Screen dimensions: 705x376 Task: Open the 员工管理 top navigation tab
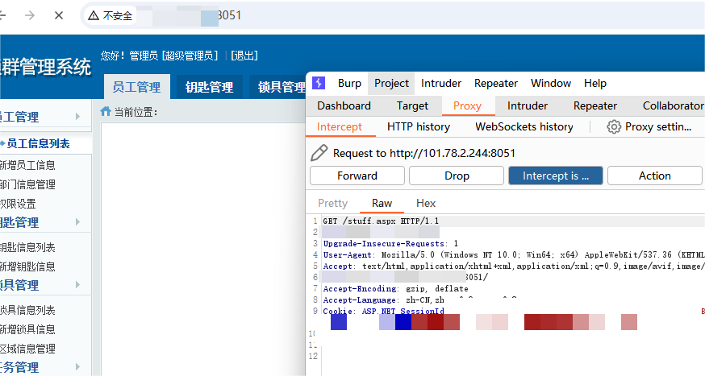[136, 87]
